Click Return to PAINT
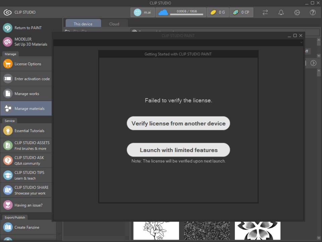This screenshot has width=322, height=242. coord(26,28)
